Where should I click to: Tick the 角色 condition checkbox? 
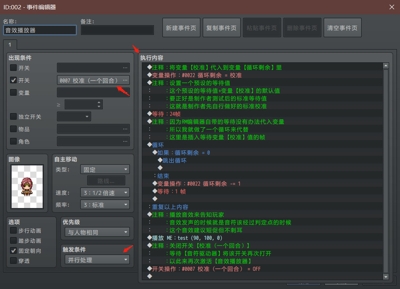click(13, 141)
